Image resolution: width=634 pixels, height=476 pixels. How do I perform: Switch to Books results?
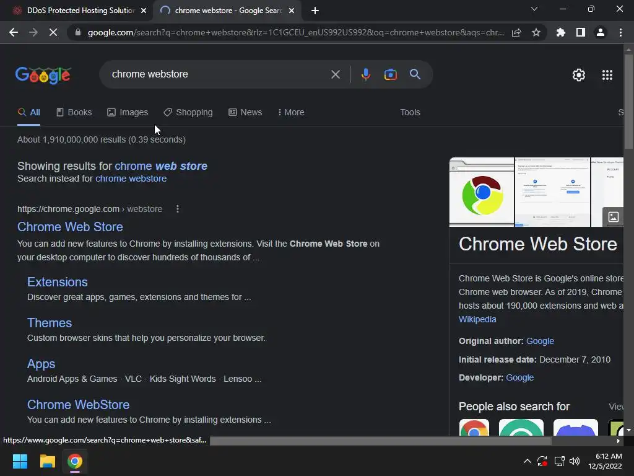click(x=74, y=113)
